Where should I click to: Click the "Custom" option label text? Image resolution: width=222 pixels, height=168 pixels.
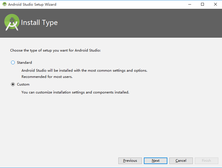(23, 84)
